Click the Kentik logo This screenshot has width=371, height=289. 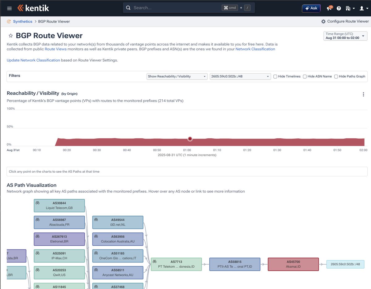33,8
